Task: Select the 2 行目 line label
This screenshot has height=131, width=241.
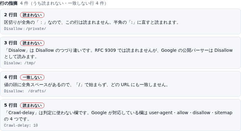Action: pos(11,15)
